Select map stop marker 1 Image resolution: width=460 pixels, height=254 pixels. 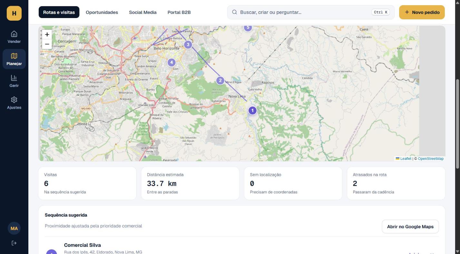point(252,111)
